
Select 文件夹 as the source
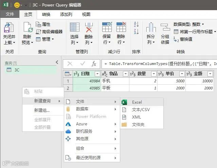click(142, 125)
